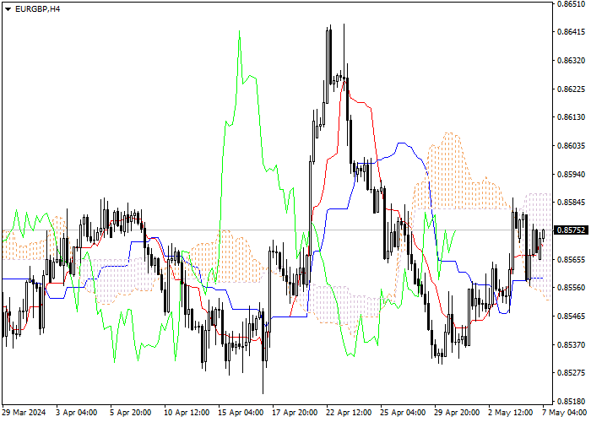The width and height of the screenshot is (591, 422).
Task: Click the 17 Apr 20:00 time label
Action: pyautogui.click(x=295, y=413)
